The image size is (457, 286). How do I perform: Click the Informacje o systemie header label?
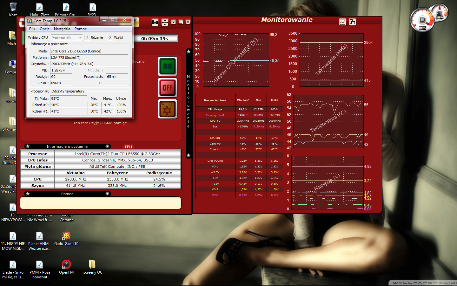click(67, 146)
